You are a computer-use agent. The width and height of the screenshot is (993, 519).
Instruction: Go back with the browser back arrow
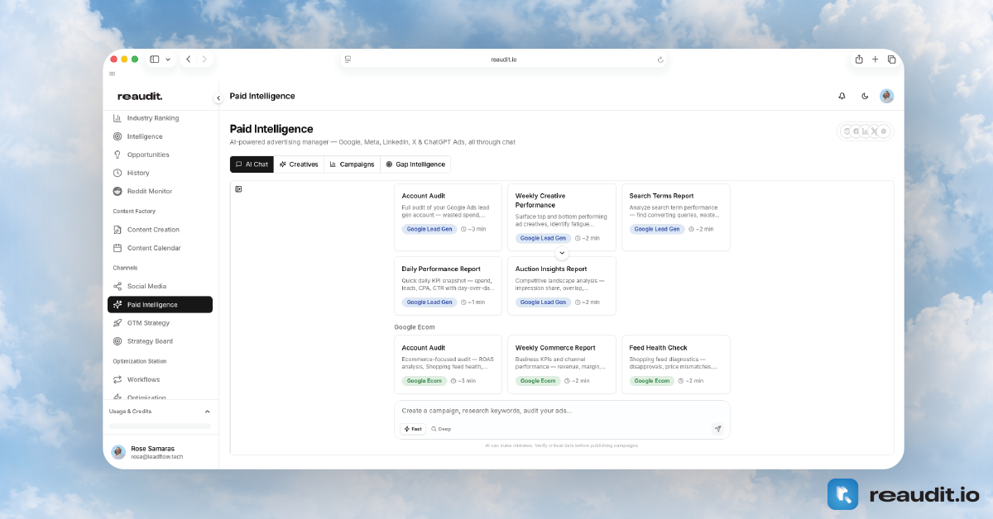(189, 60)
